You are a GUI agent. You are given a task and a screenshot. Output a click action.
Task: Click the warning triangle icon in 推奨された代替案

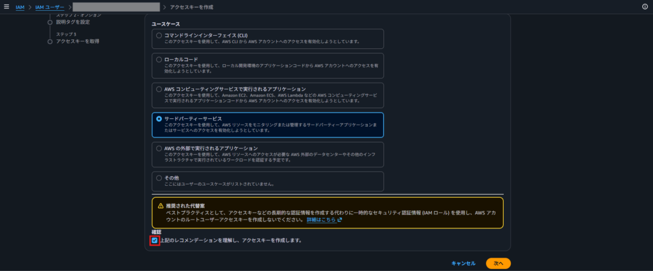pyautogui.click(x=161, y=206)
